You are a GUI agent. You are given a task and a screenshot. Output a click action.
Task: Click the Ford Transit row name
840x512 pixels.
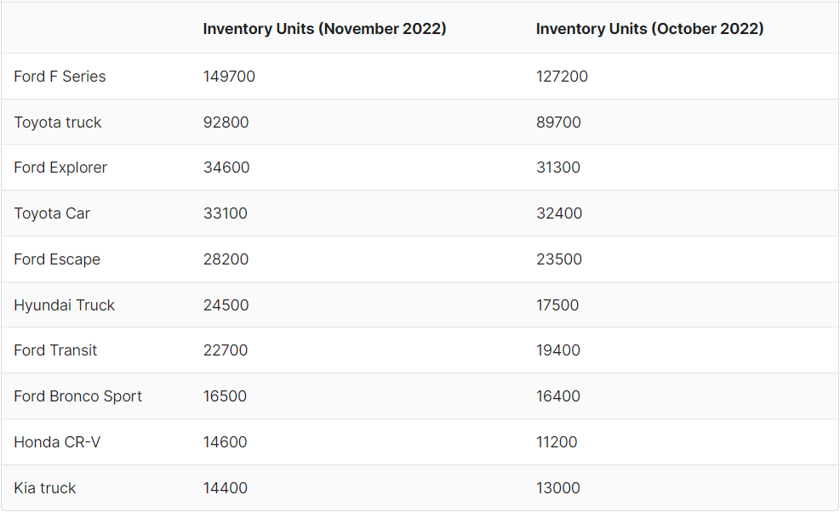click(55, 350)
